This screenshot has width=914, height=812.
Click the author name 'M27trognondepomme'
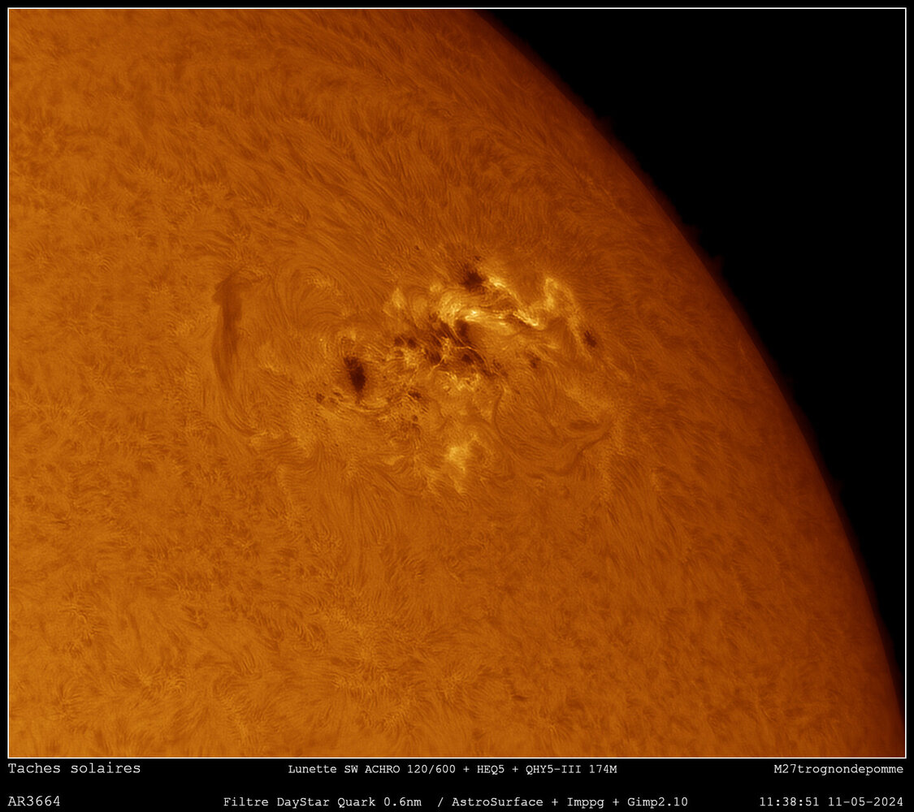838,770
